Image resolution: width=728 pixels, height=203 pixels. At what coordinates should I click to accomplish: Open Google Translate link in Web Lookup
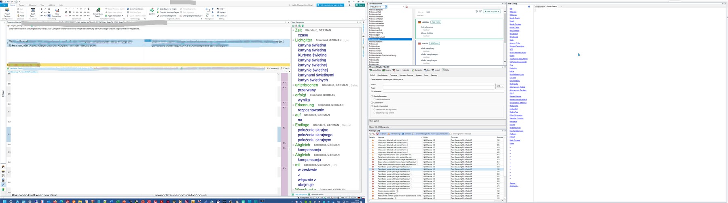pyautogui.click(x=515, y=24)
